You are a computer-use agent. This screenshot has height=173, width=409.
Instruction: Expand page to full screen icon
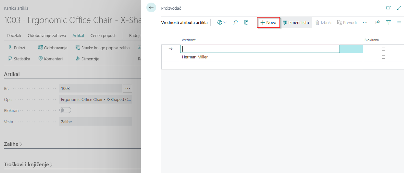pyautogui.click(x=399, y=8)
